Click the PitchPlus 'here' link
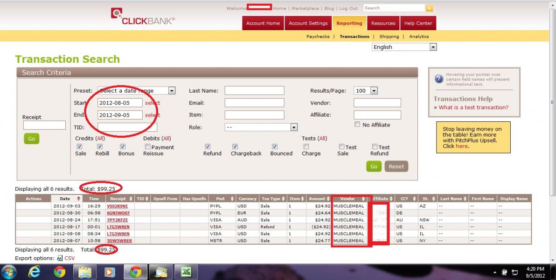Screen dimensions: 556x280 pyautogui.click(x=461, y=146)
